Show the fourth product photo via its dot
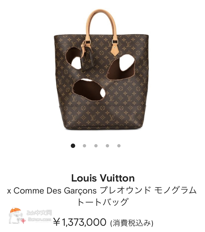205x232 pixels. point(107,146)
